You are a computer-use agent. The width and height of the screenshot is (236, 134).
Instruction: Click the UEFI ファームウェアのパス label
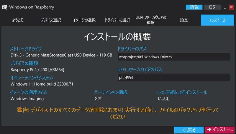coord(140,69)
